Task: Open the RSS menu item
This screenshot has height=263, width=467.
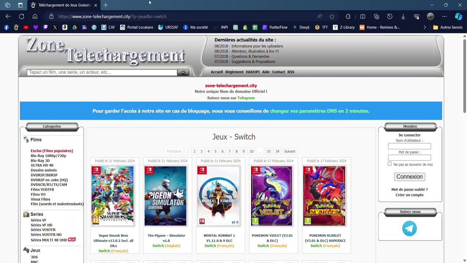Action: pyautogui.click(x=291, y=72)
